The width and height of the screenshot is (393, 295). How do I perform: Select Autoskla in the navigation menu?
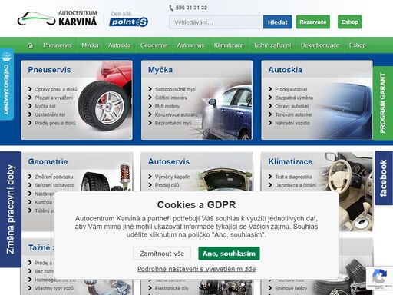(x=119, y=45)
